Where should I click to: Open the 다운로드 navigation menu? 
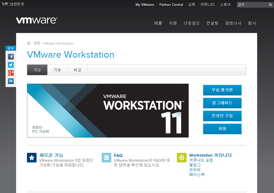pos(191,23)
